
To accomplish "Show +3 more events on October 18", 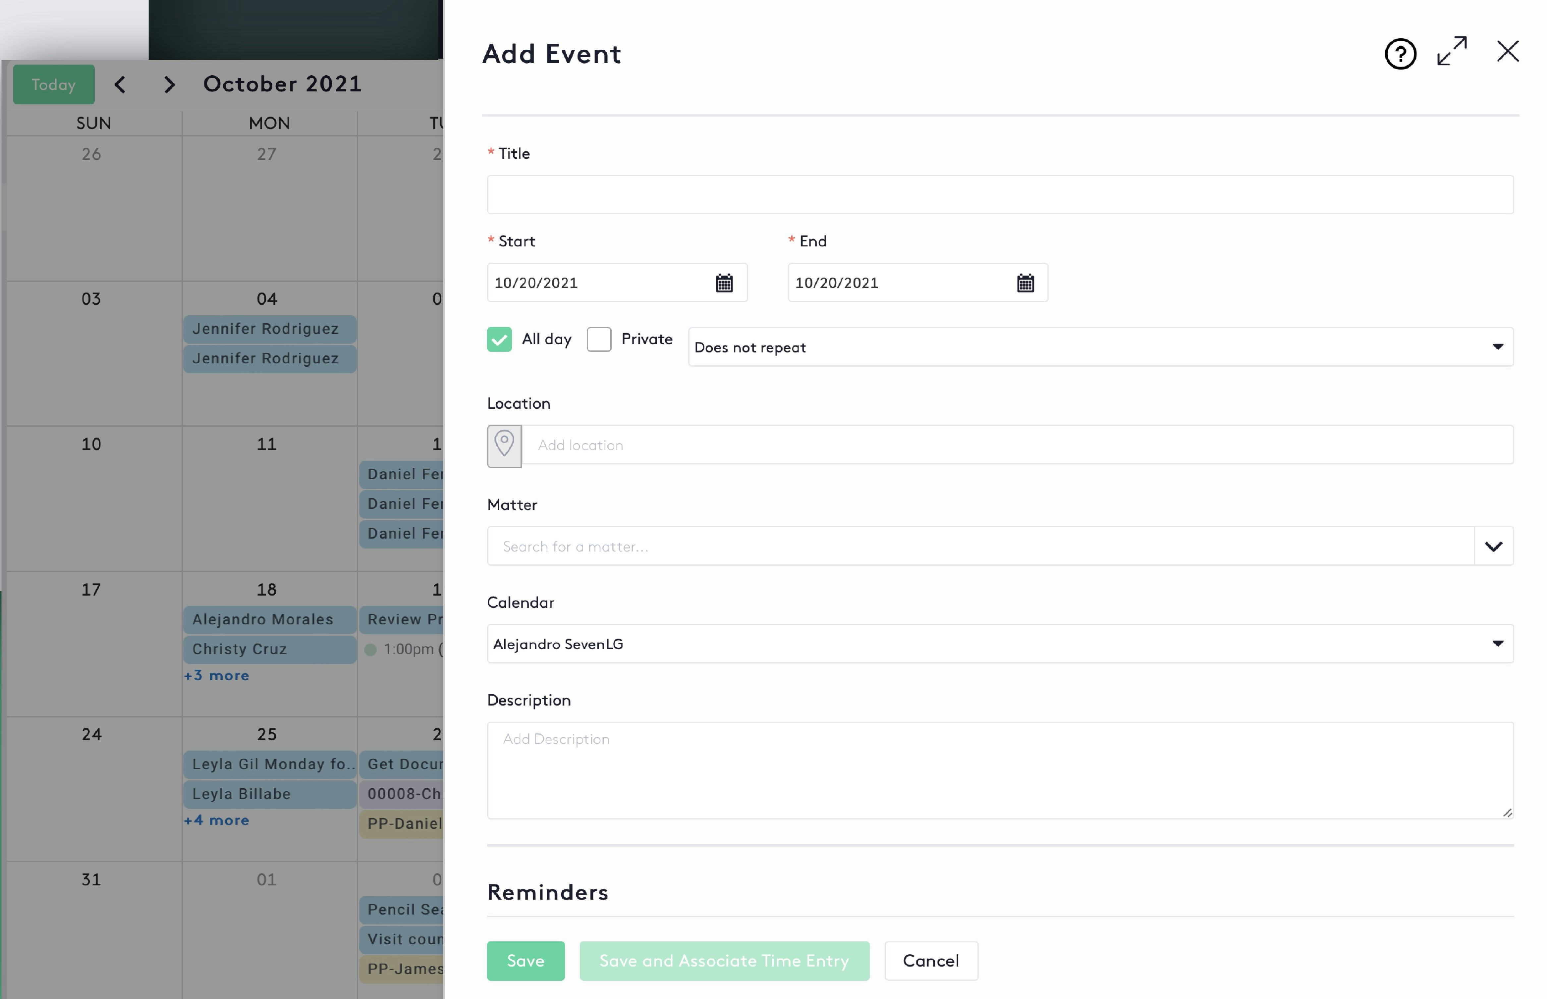I will [217, 675].
